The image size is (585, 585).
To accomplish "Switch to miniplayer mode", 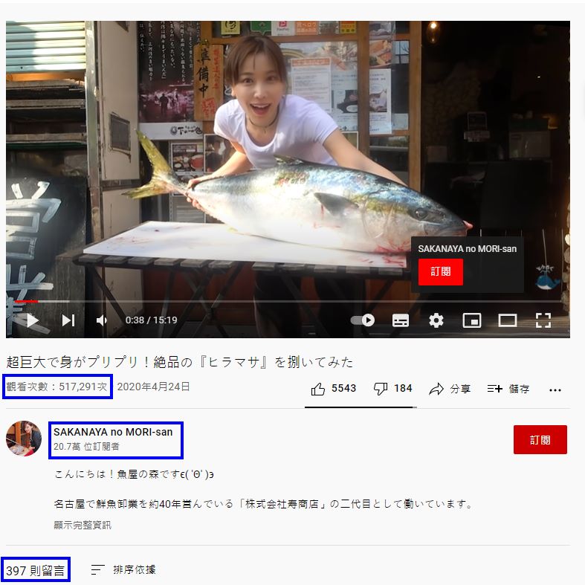I will point(471,320).
